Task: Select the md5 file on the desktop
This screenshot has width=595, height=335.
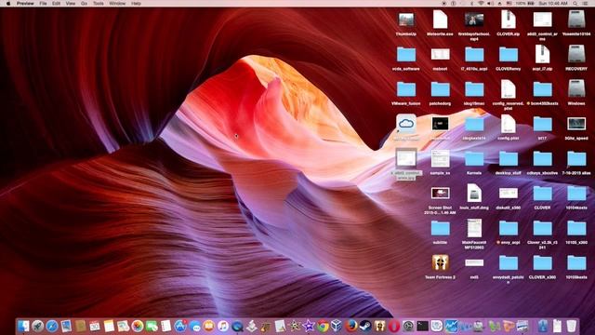Action: (474, 262)
